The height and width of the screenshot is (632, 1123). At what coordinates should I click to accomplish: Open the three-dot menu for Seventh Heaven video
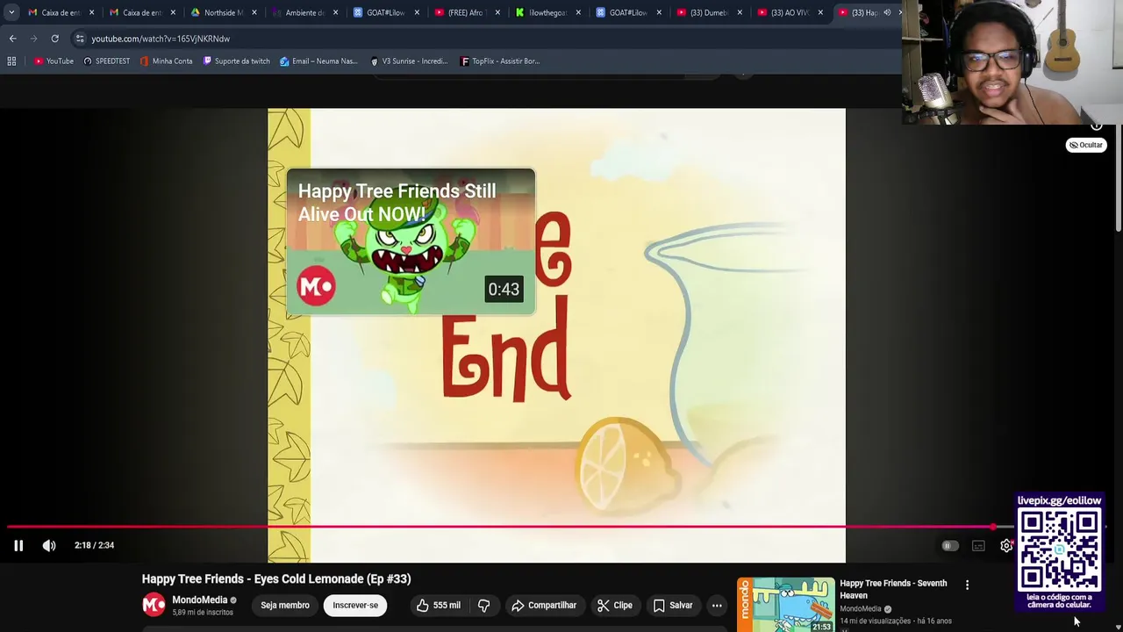(x=967, y=585)
